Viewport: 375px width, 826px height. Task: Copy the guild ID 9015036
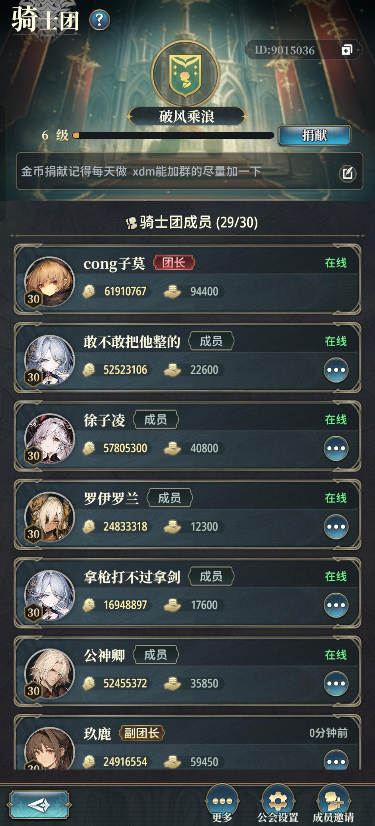pos(347,50)
